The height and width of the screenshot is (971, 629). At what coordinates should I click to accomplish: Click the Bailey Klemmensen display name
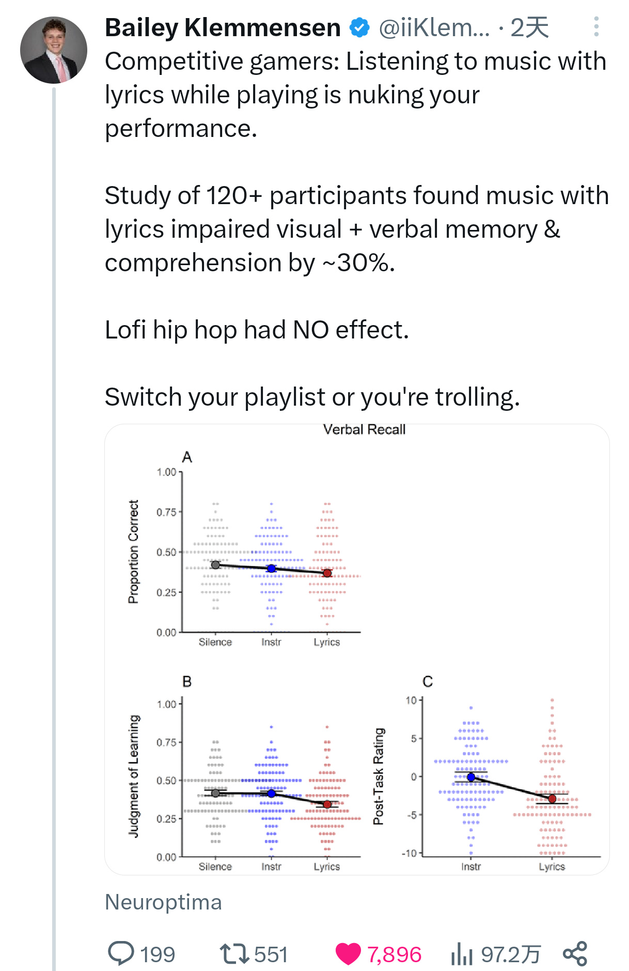[x=223, y=28]
